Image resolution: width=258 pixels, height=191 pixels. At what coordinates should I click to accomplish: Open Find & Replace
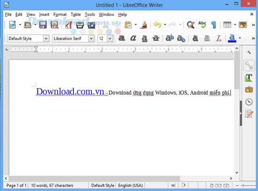191,25
